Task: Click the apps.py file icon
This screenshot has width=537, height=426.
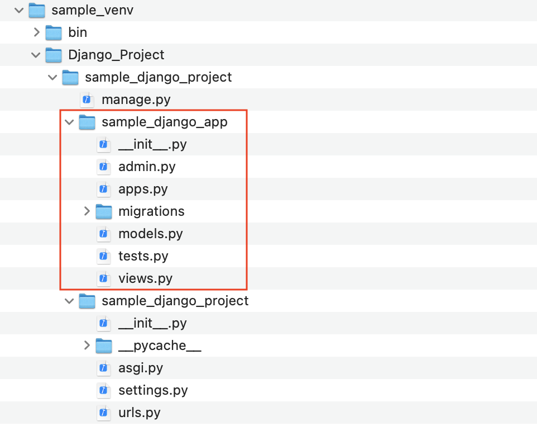Action: [x=104, y=189]
